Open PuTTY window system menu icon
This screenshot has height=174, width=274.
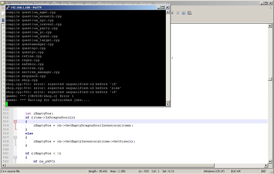point(8,7)
